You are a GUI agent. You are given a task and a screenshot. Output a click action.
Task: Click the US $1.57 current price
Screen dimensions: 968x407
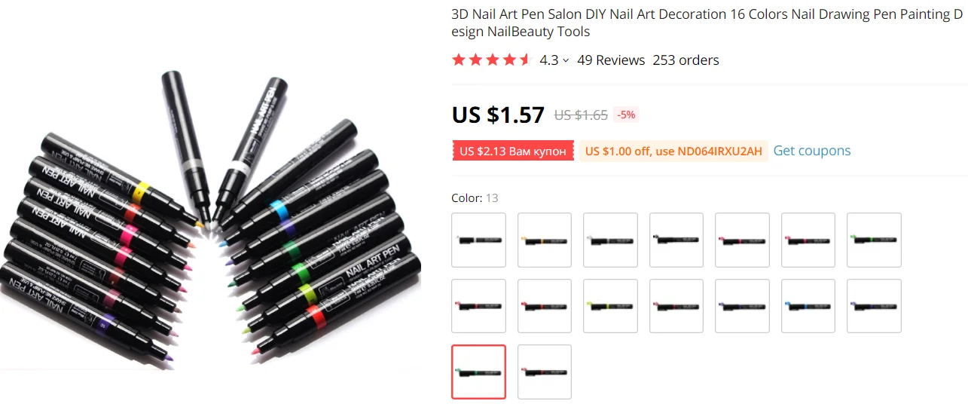tap(498, 115)
